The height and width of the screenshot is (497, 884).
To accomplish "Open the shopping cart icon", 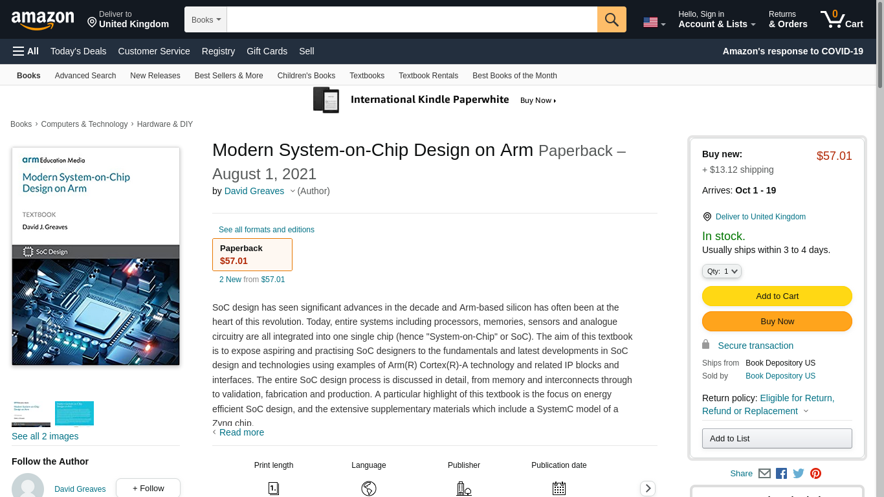I will point(841,19).
